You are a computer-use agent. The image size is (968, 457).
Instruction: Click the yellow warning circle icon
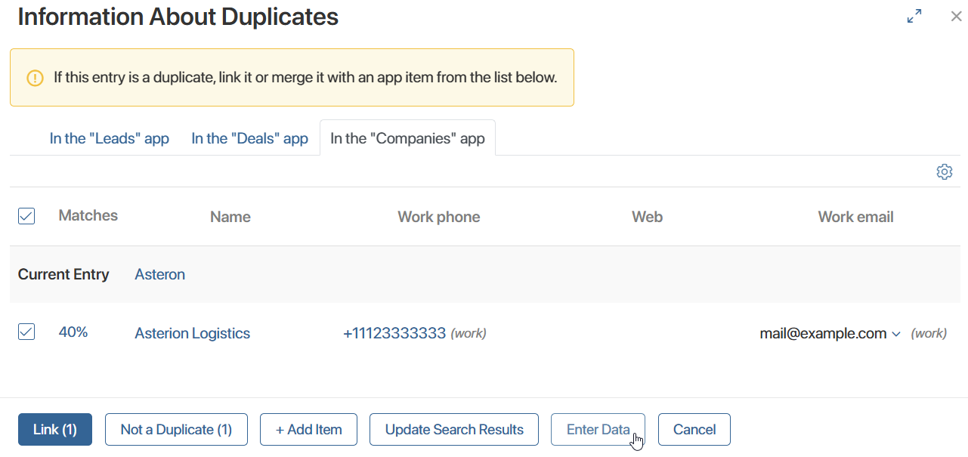coord(35,77)
